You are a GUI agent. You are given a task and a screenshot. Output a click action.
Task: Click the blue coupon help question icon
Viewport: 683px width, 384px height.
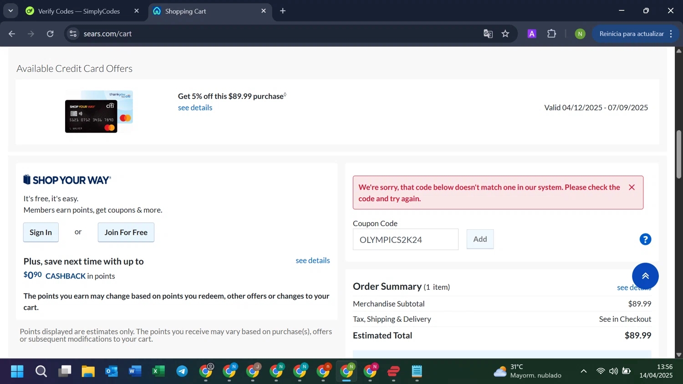point(645,239)
